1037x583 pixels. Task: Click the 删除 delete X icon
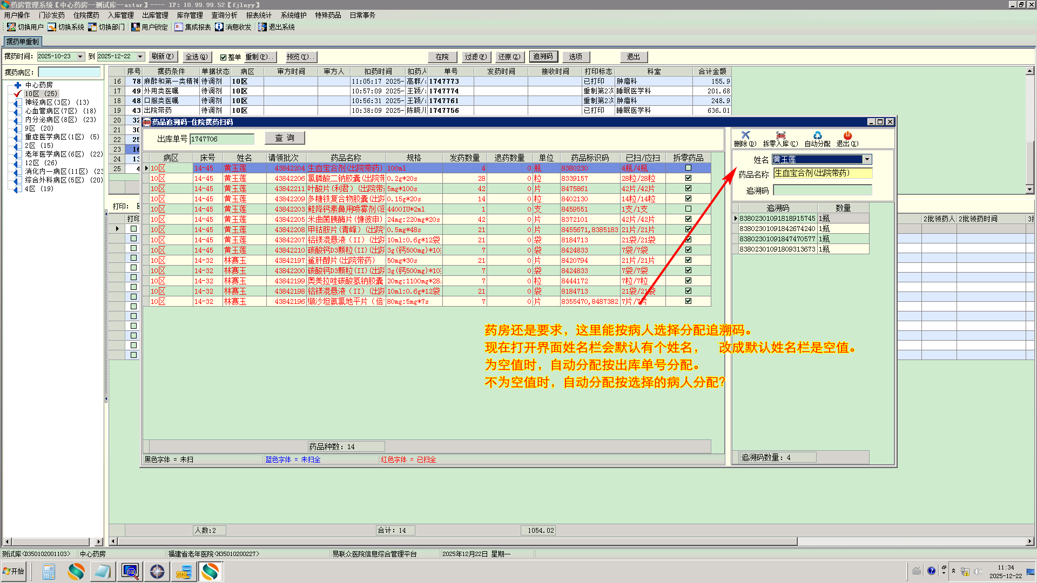pyautogui.click(x=745, y=135)
